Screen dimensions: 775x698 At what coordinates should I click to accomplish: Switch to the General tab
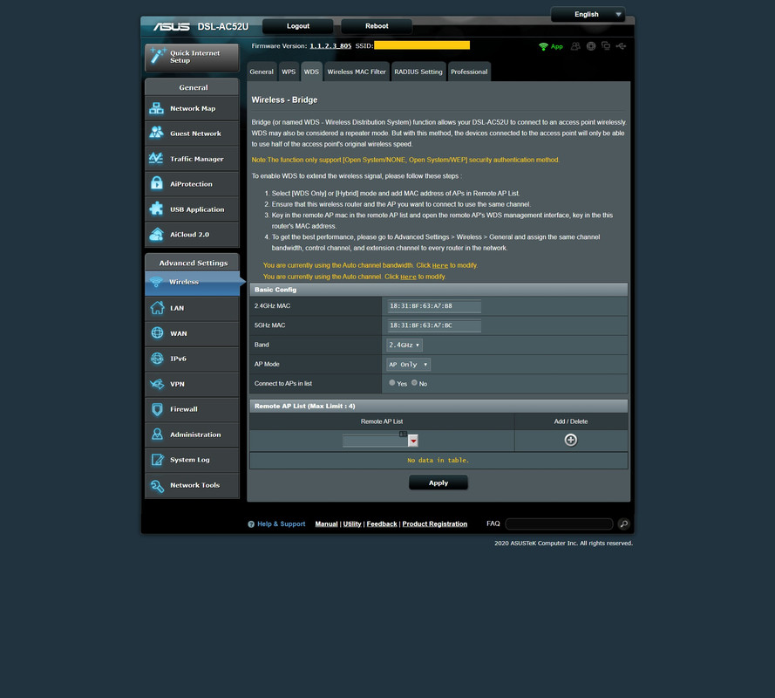coord(262,72)
